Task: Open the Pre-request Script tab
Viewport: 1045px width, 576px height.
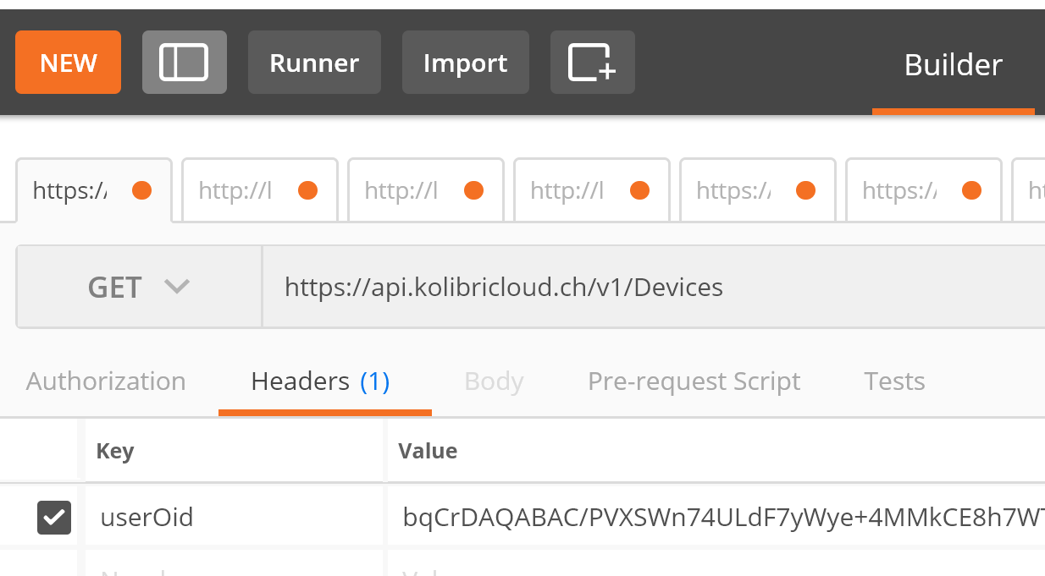Action: tap(694, 381)
